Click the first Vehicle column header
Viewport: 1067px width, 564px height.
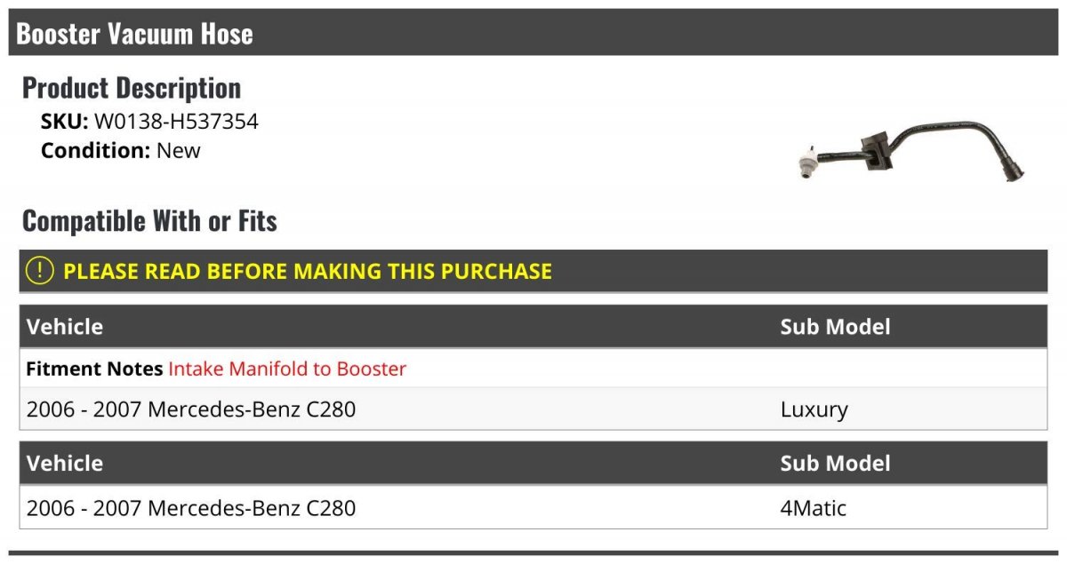pos(65,327)
